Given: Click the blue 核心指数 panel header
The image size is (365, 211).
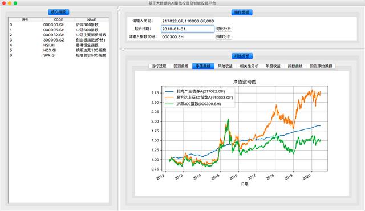Looking at the screenshot, I should [59, 12].
